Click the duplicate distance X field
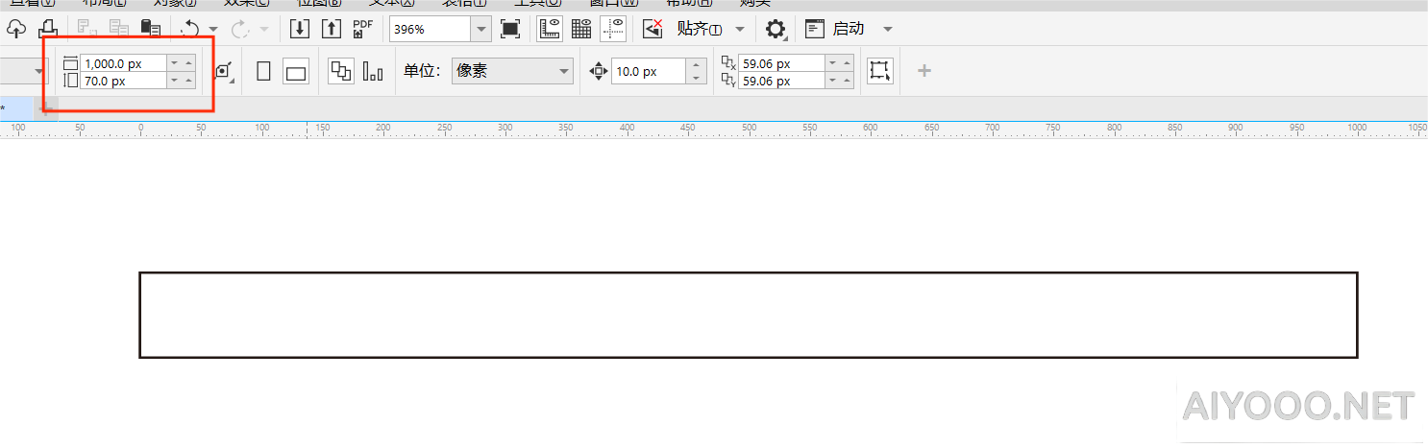Viewport: 1428px width, 448px height. pos(781,63)
